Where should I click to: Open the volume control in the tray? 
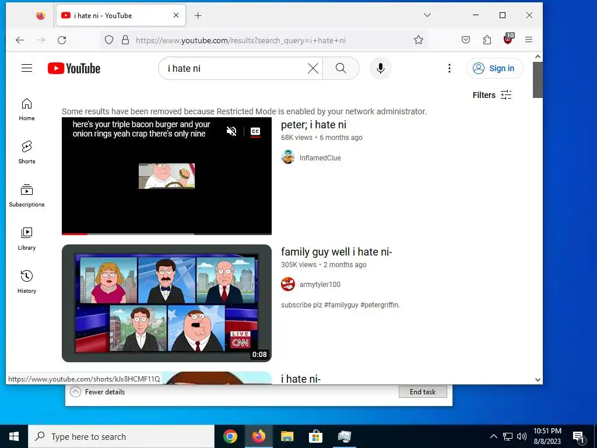[522, 436]
